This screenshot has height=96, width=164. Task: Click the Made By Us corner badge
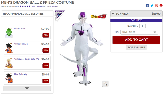[59, 15]
